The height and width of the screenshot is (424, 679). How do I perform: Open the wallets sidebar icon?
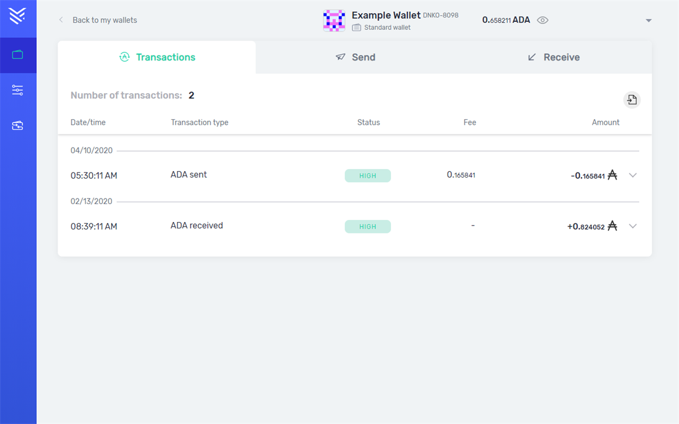click(x=18, y=55)
